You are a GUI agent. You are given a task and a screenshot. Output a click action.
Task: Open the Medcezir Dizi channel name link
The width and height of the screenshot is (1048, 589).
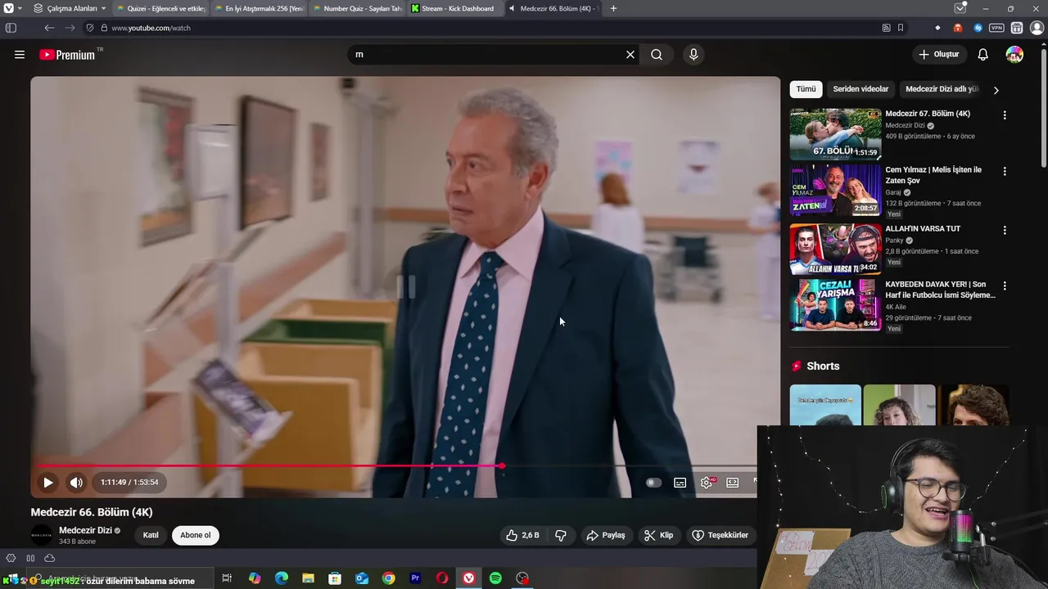(85, 530)
